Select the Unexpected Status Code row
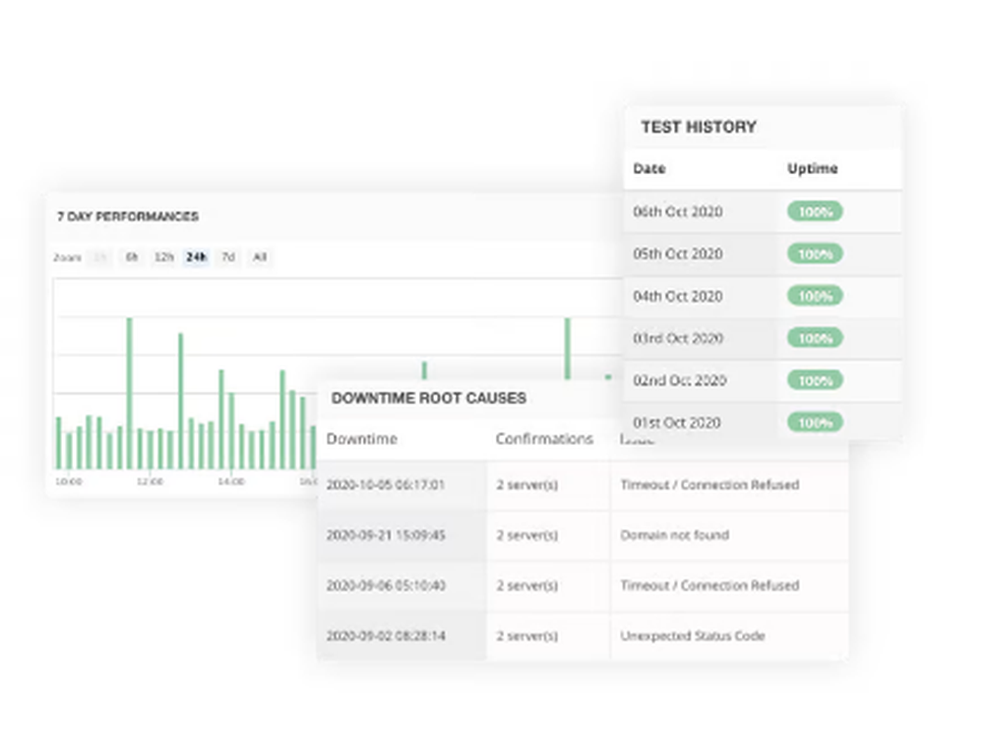984x735 pixels. (x=692, y=637)
